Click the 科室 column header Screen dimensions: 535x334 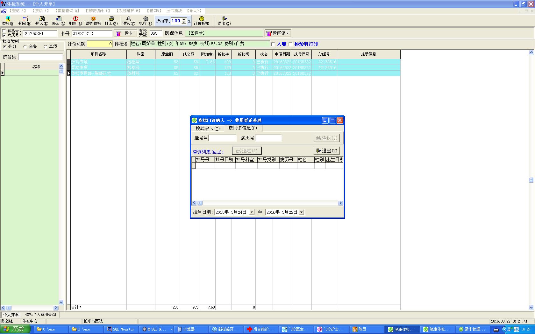141,54
